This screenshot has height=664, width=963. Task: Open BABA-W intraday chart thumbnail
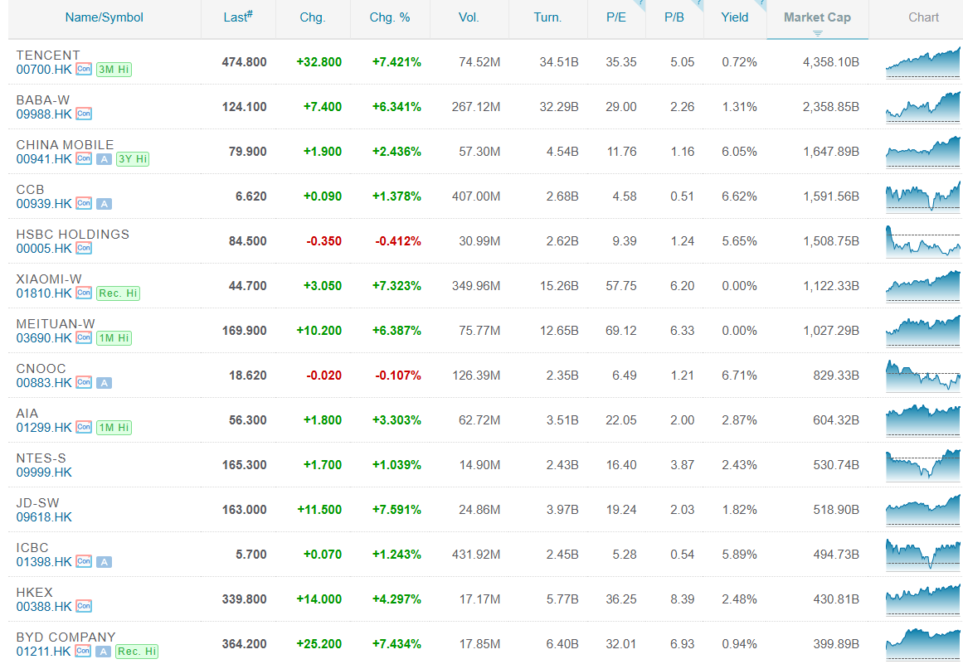coord(923,108)
